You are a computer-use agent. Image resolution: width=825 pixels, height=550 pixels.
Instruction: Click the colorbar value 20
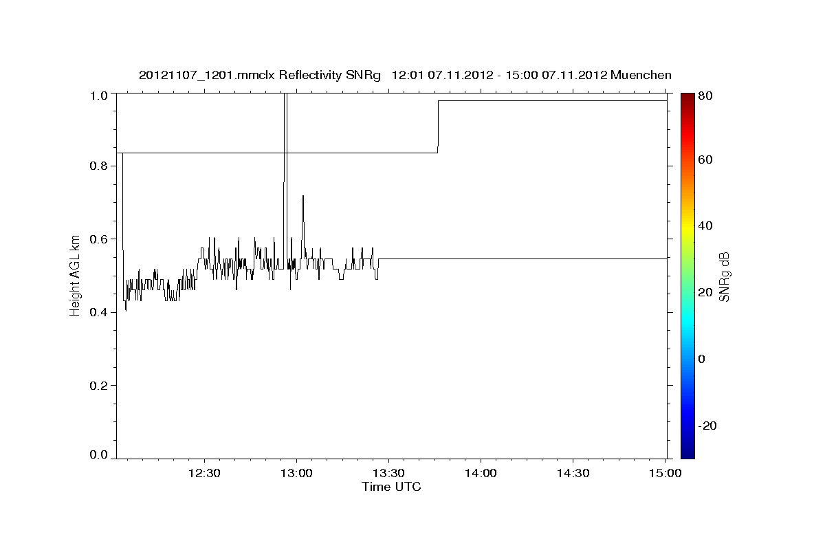coord(706,292)
